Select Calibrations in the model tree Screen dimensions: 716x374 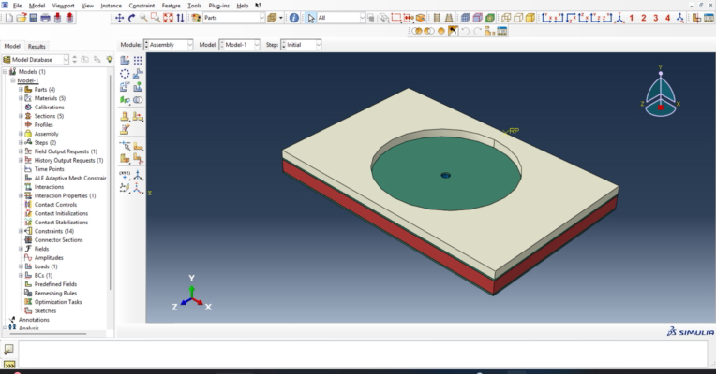pos(50,107)
